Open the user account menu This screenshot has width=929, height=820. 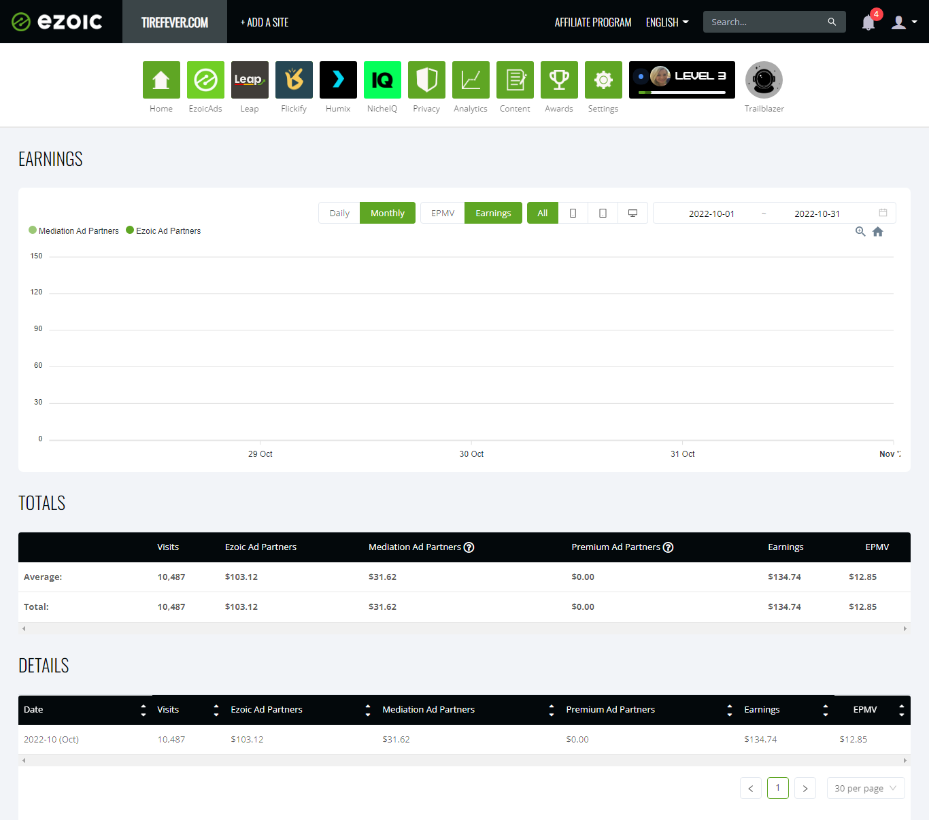[x=905, y=22]
